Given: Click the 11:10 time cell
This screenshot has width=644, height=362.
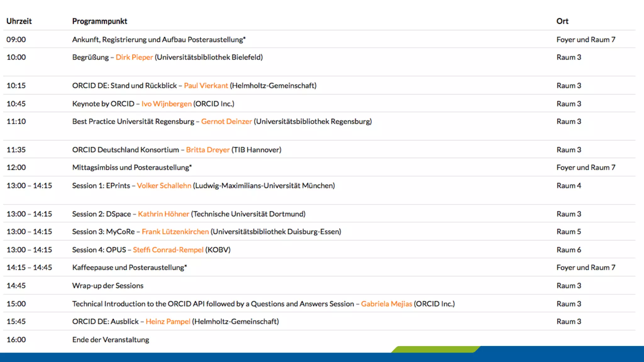Looking at the screenshot, I should click(16, 121).
